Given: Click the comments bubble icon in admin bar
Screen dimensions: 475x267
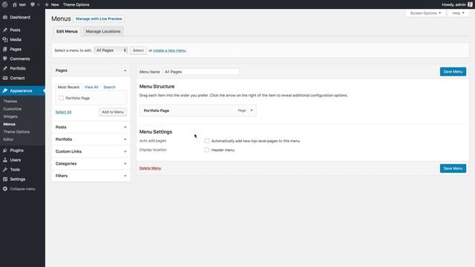Looking at the screenshot, I should (33, 4).
